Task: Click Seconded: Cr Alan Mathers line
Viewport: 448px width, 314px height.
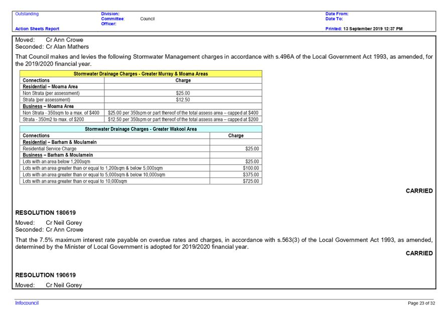Action: point(52,47)
